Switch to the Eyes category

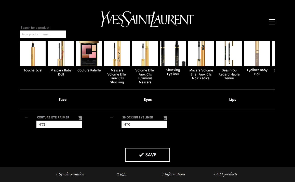pos(148,100)
